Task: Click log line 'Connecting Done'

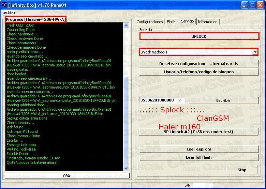Action: tap(20, 30)
